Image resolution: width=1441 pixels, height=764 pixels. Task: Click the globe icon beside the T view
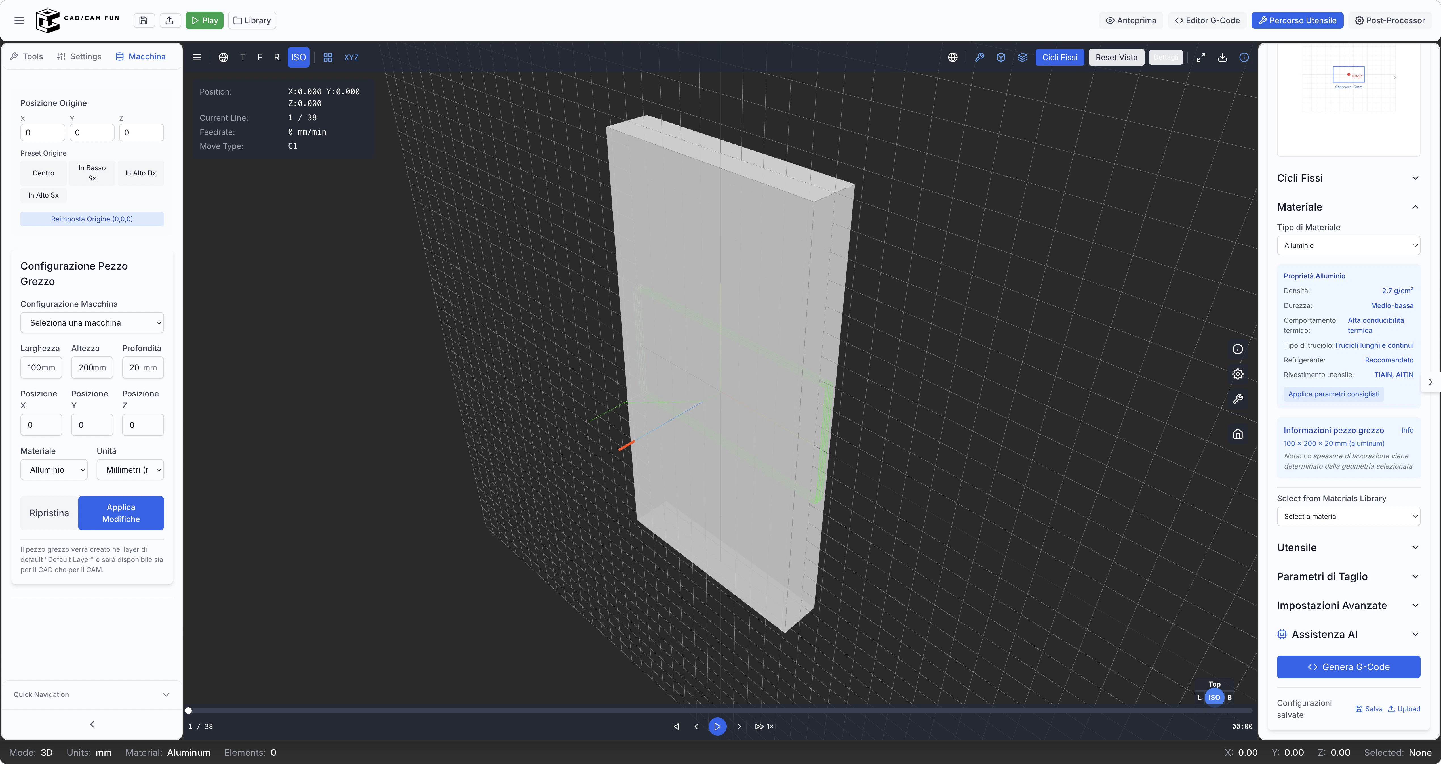pos(223,58)
